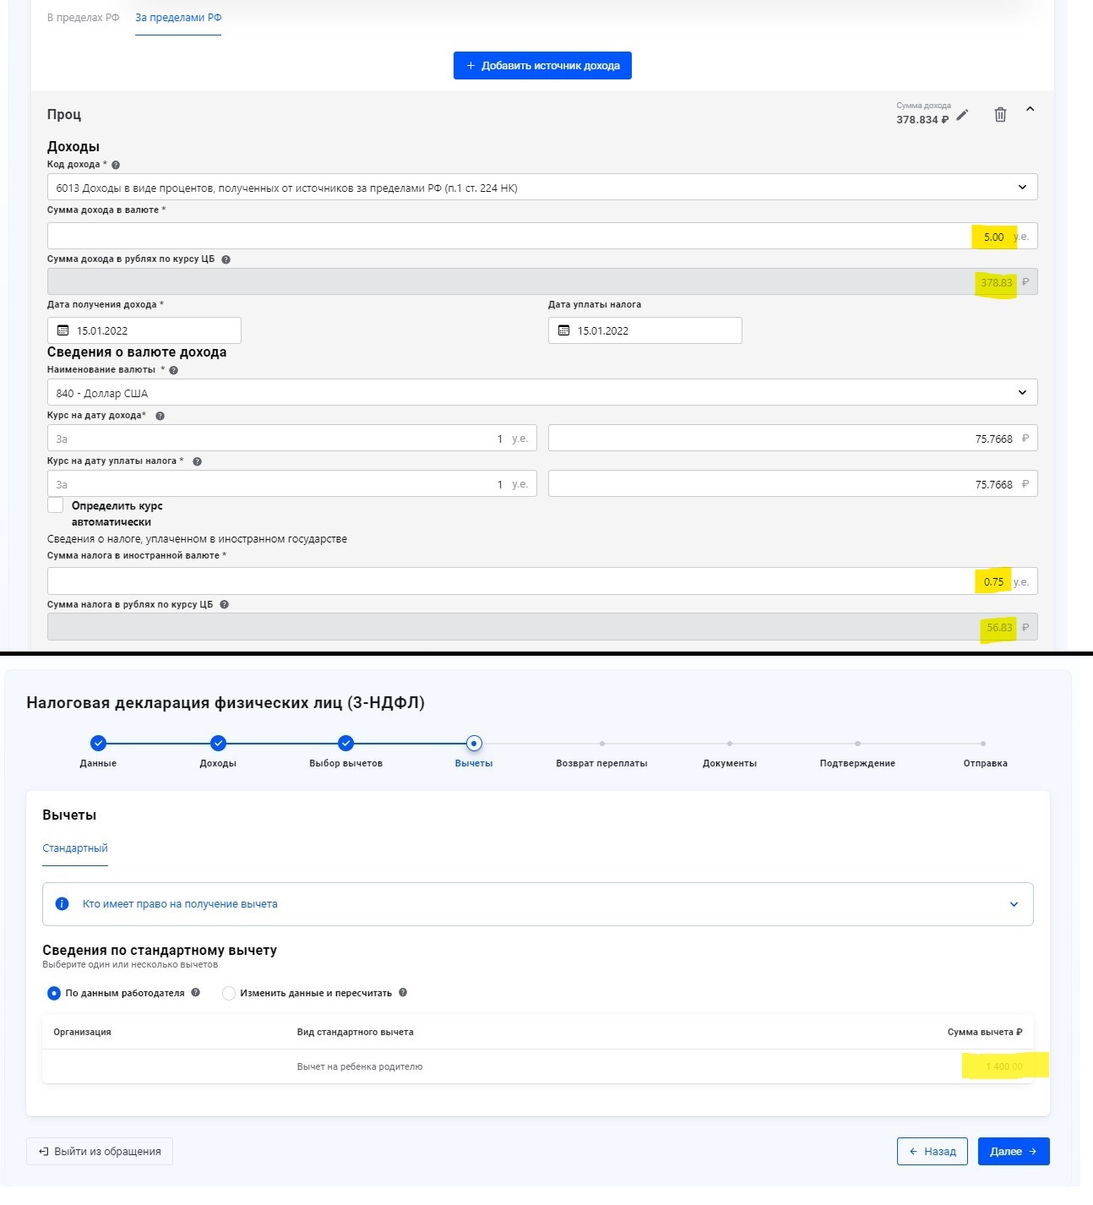Click unit count field for Курс на дату уплаты налога
The image size is (1093, 1205).
pos(292,483)
